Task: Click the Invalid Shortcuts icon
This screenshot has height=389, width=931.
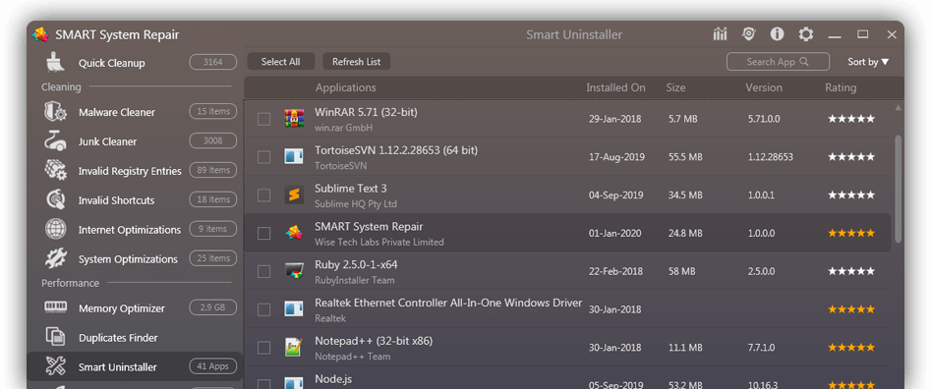Action: coord(56,199)
